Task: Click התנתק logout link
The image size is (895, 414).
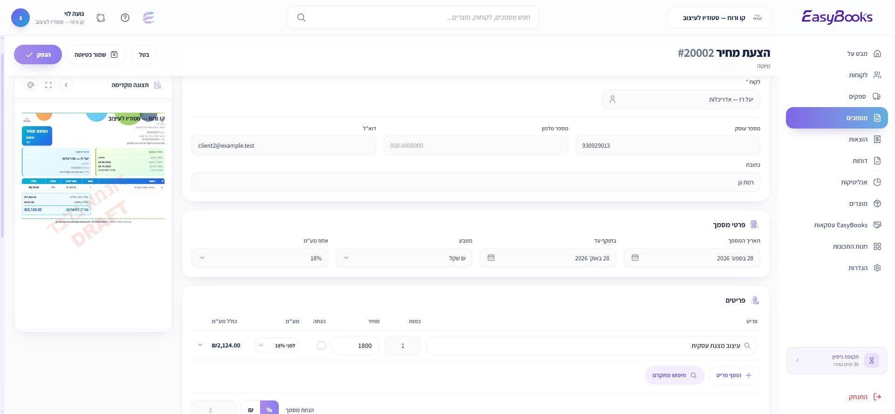Action: tap(865, 397)
